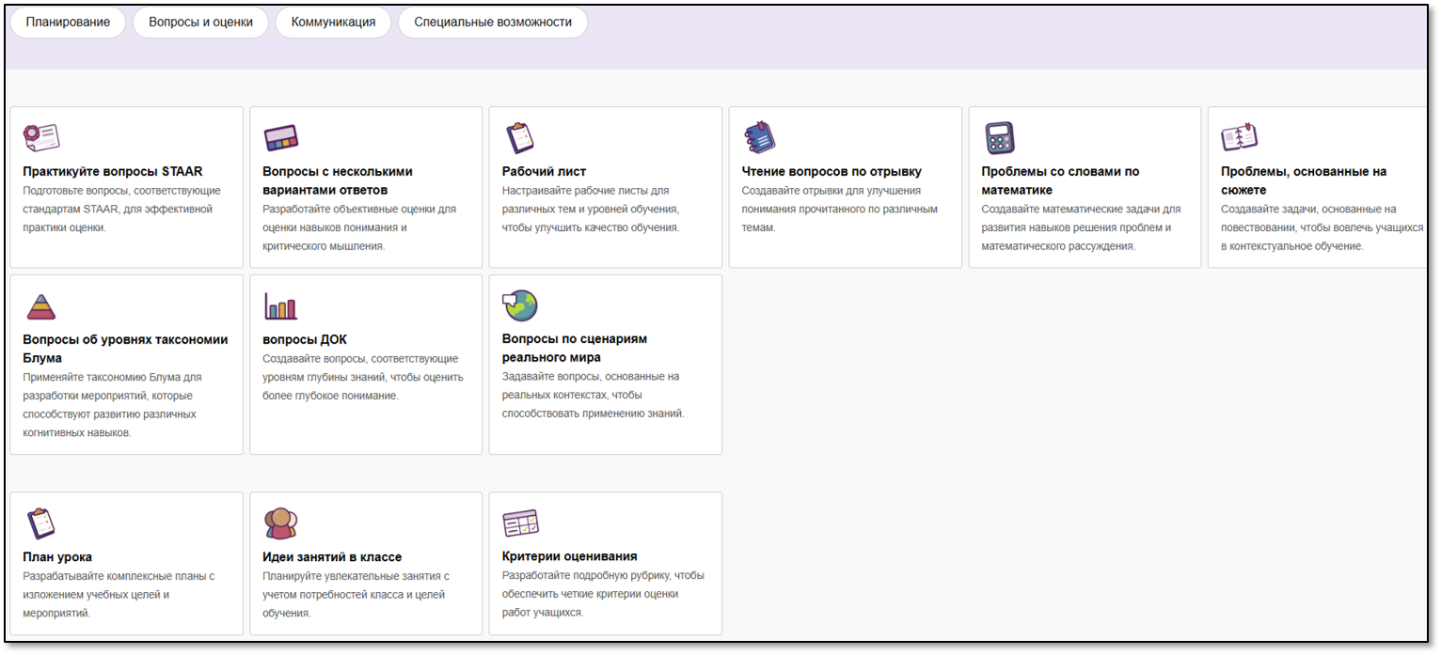Open the Критерии оценивания title
1441x655 pixels.
570,556
